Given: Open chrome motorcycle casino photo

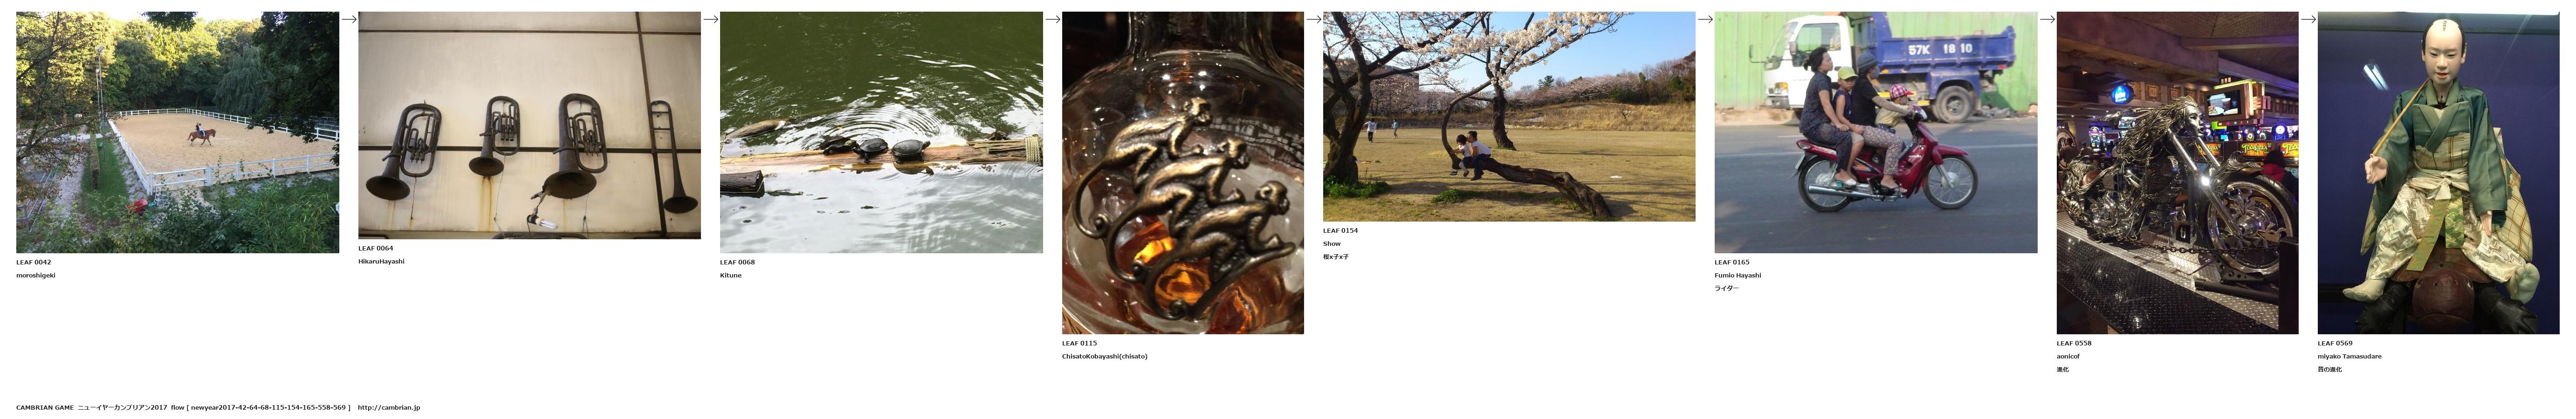Looking at the screenshot, I should (x=2178, y=173).
